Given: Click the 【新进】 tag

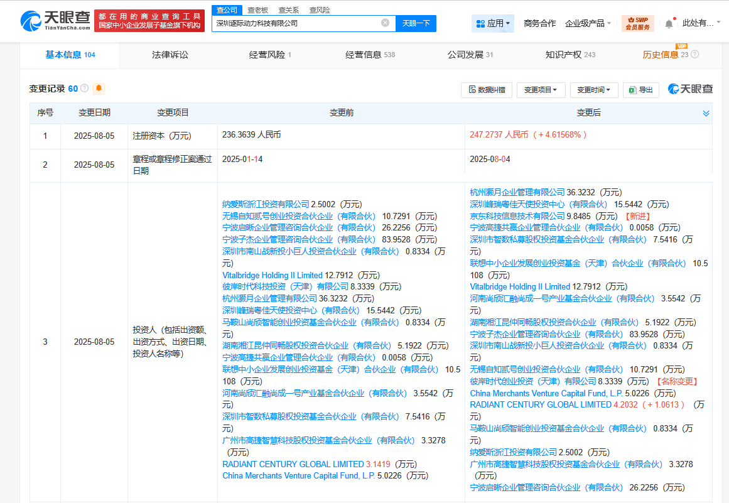Looking at the screenshot, I should [637, 216].
